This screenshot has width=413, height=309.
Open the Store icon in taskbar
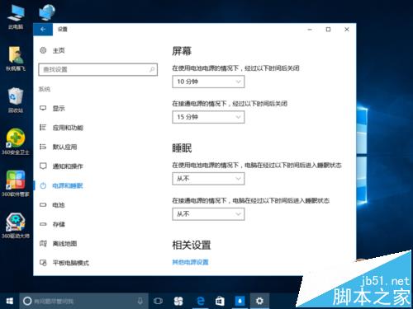click(x=220, y=301)
